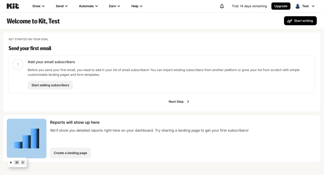324x175 pixels.
Task: Go to Next Step
Action: pyautogui.click(x=179, y=102)
